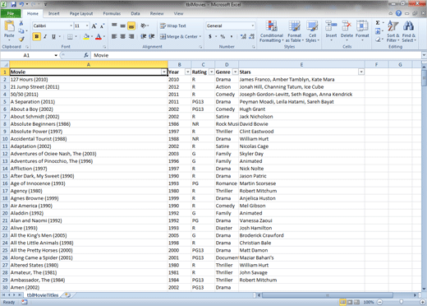This screenshot has width=427, height=306.
Task: Switch to the Formulas tab
Action: [x=112, y=13]
